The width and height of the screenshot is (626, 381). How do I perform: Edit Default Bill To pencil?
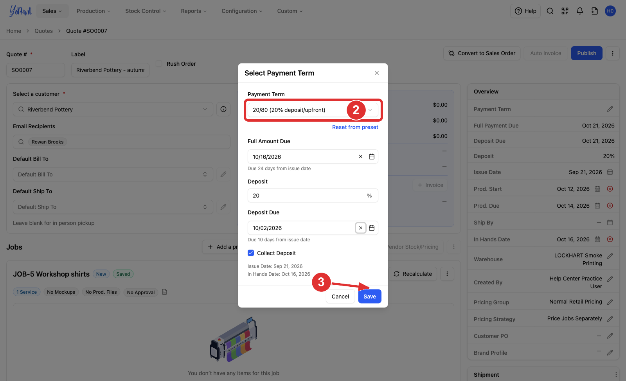tap(223, 174)
